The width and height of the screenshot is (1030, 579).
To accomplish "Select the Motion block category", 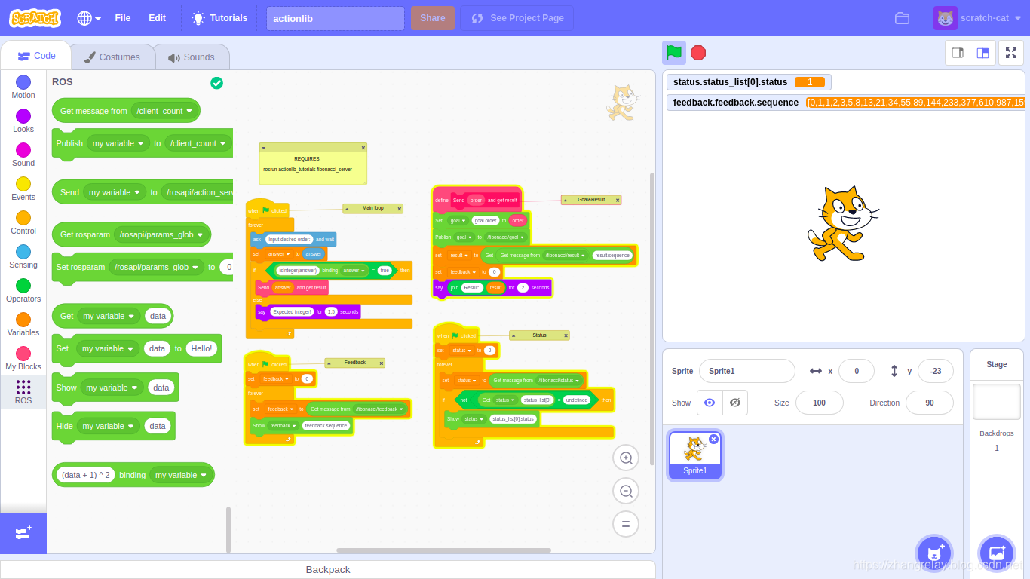I will 23,87.
